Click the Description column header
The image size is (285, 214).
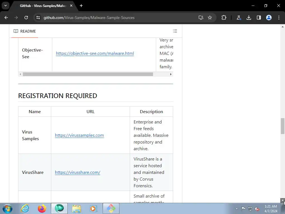click(x=151, y=111)
